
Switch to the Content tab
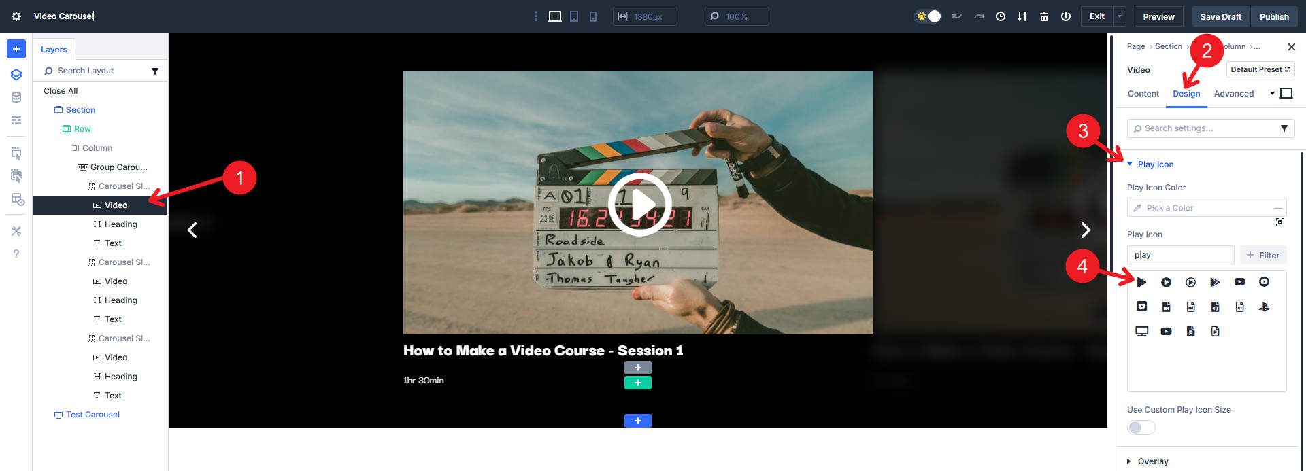point(1143,94)
